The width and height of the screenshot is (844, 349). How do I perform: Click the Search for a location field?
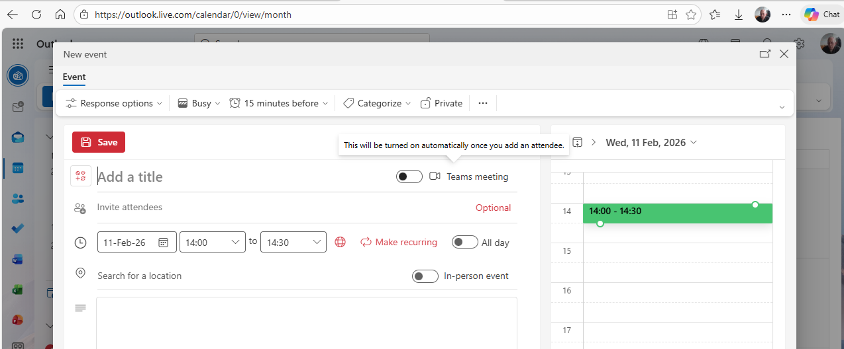click(252, 276)
